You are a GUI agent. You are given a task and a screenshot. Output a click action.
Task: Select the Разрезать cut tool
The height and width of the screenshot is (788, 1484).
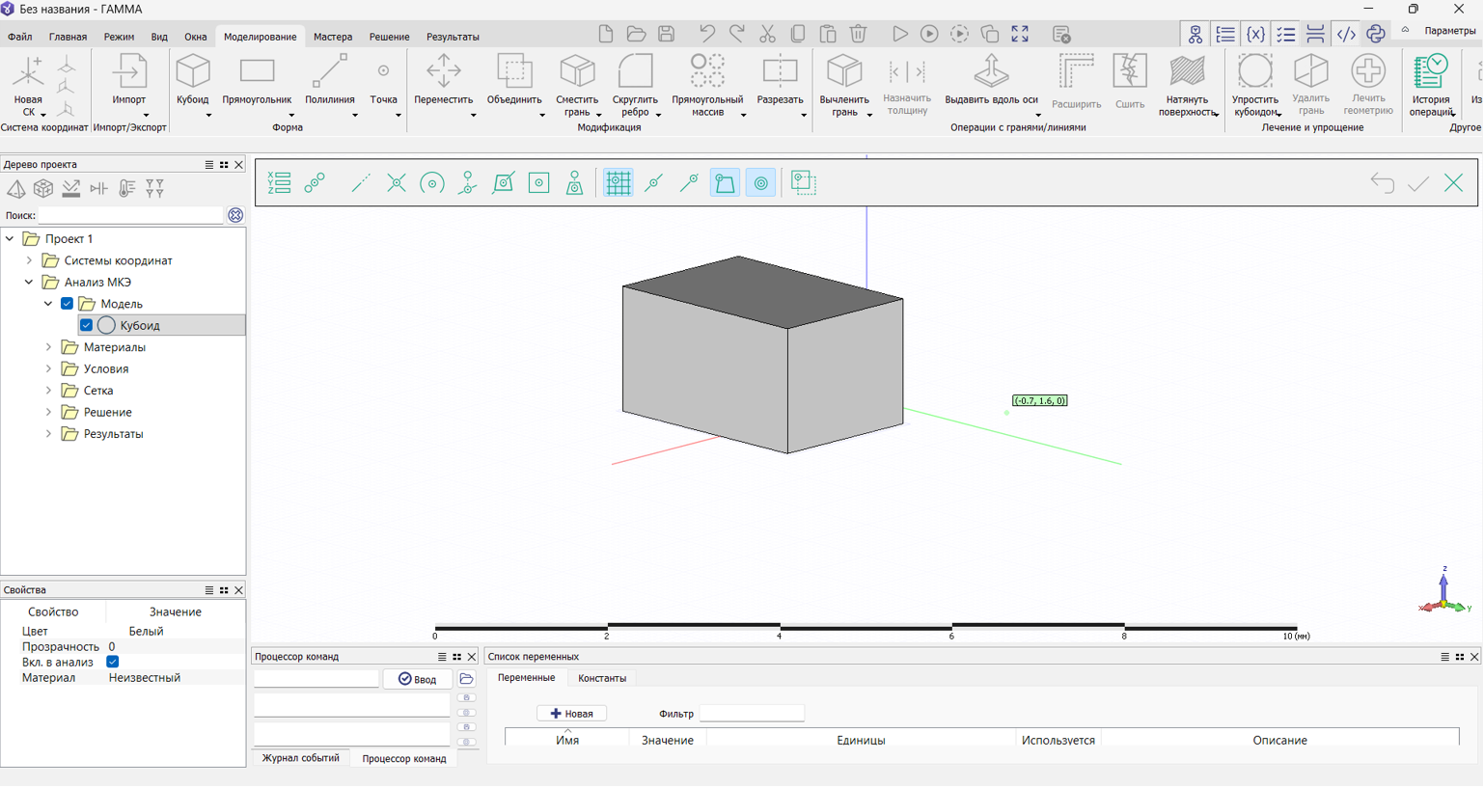point(780,81)
